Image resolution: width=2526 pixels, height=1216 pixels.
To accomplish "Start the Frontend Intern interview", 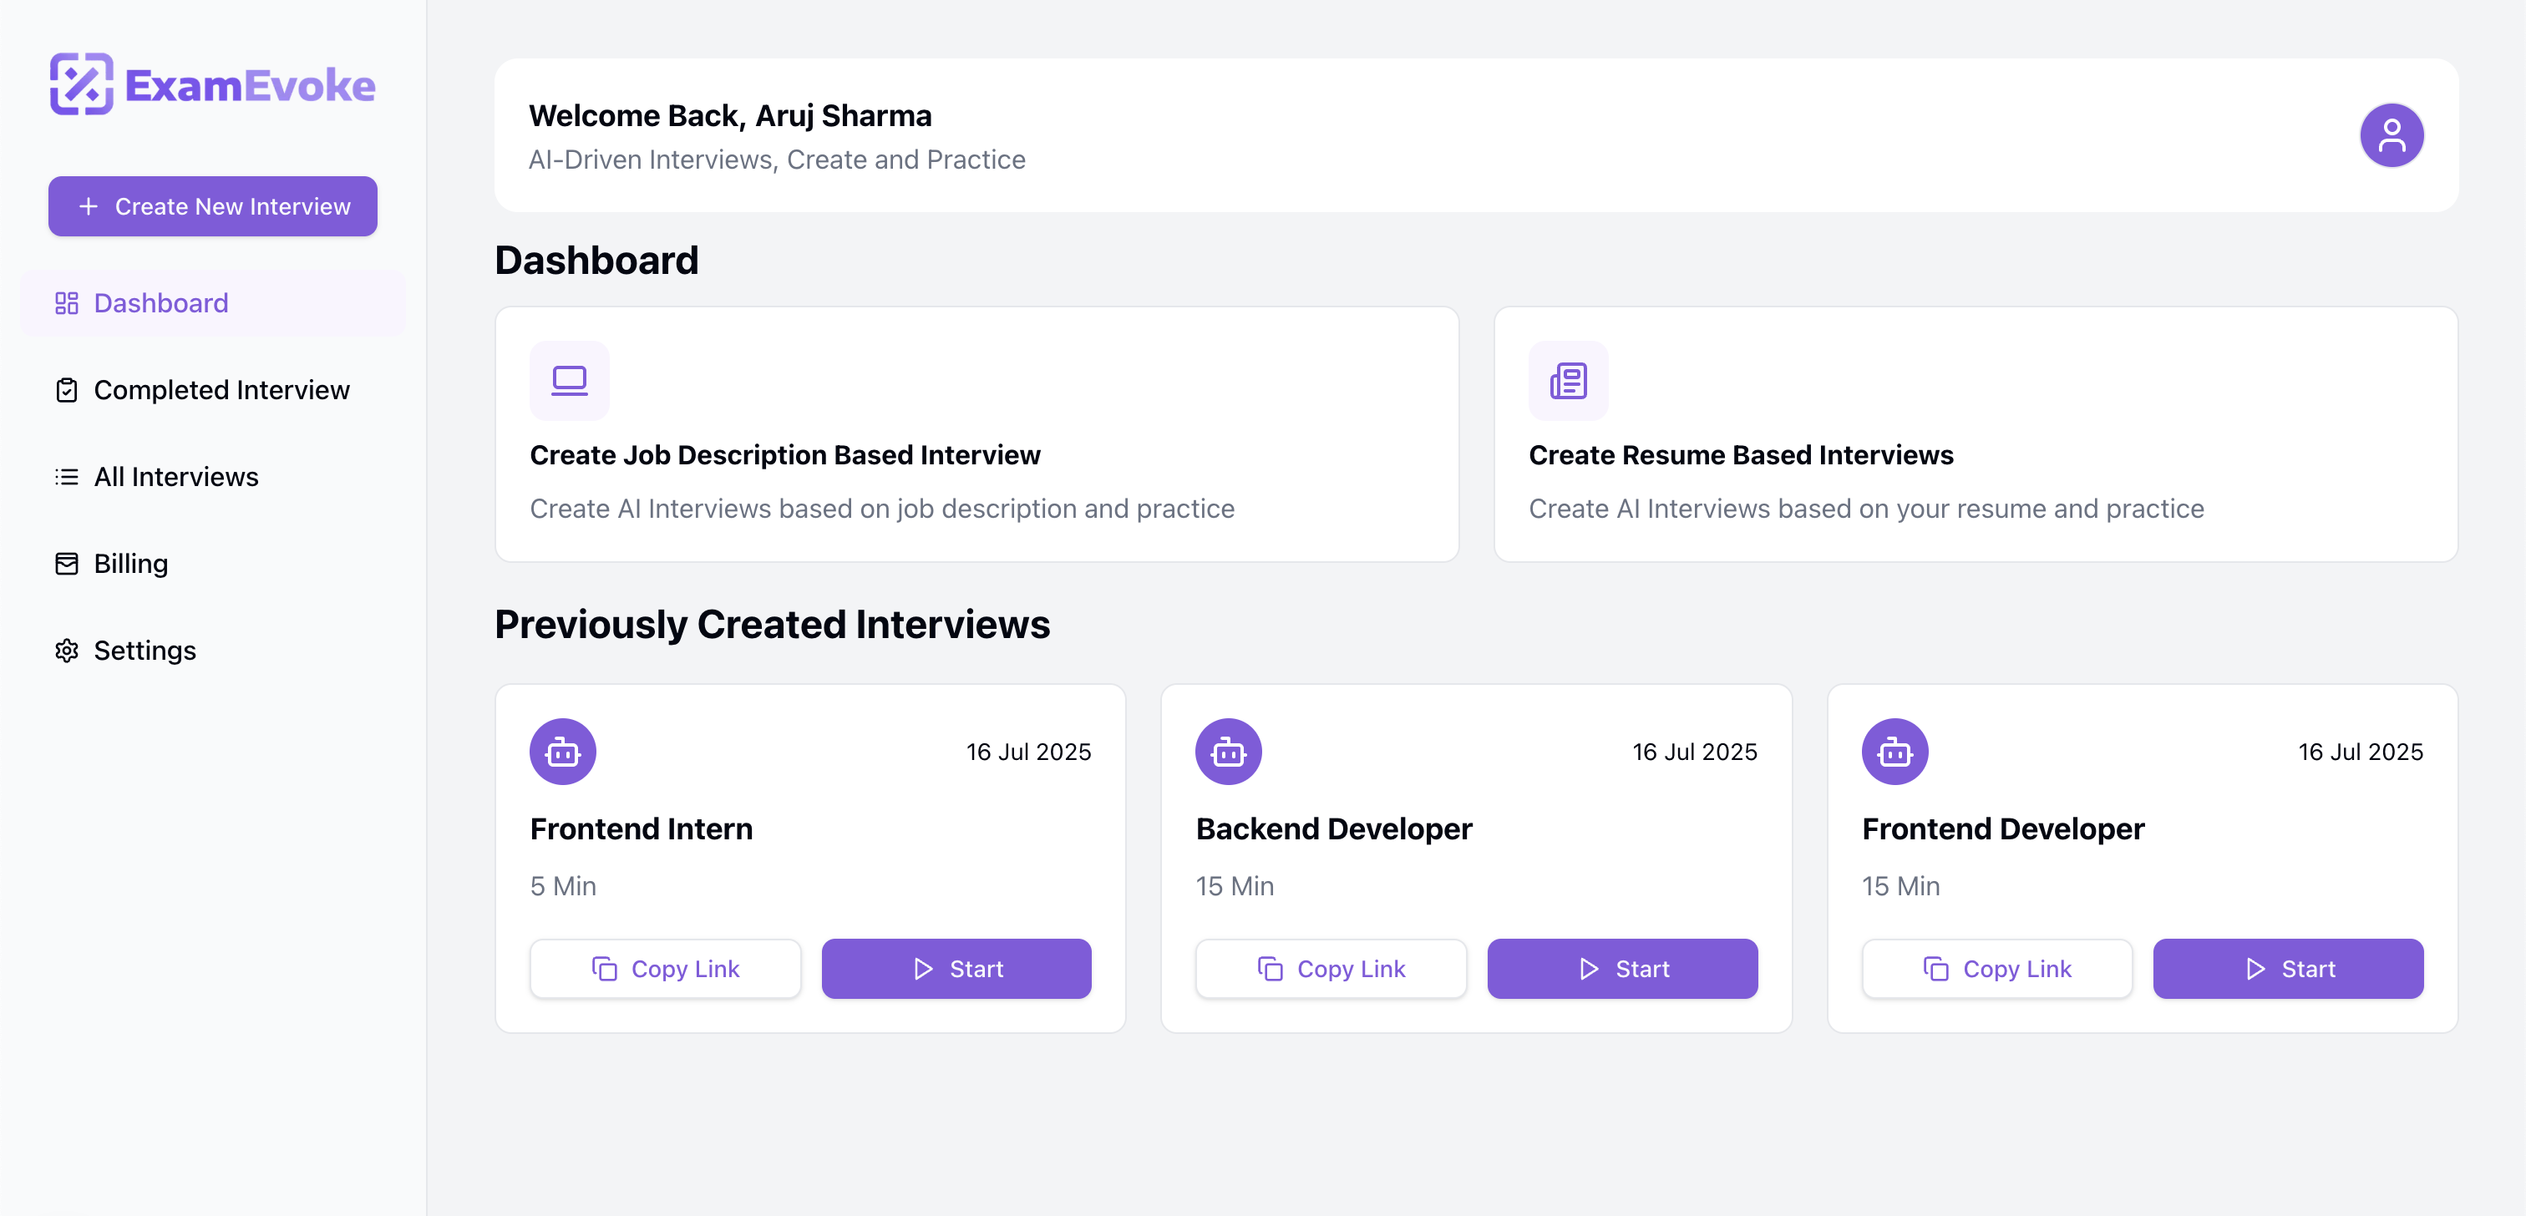I will tap(955, 969).
